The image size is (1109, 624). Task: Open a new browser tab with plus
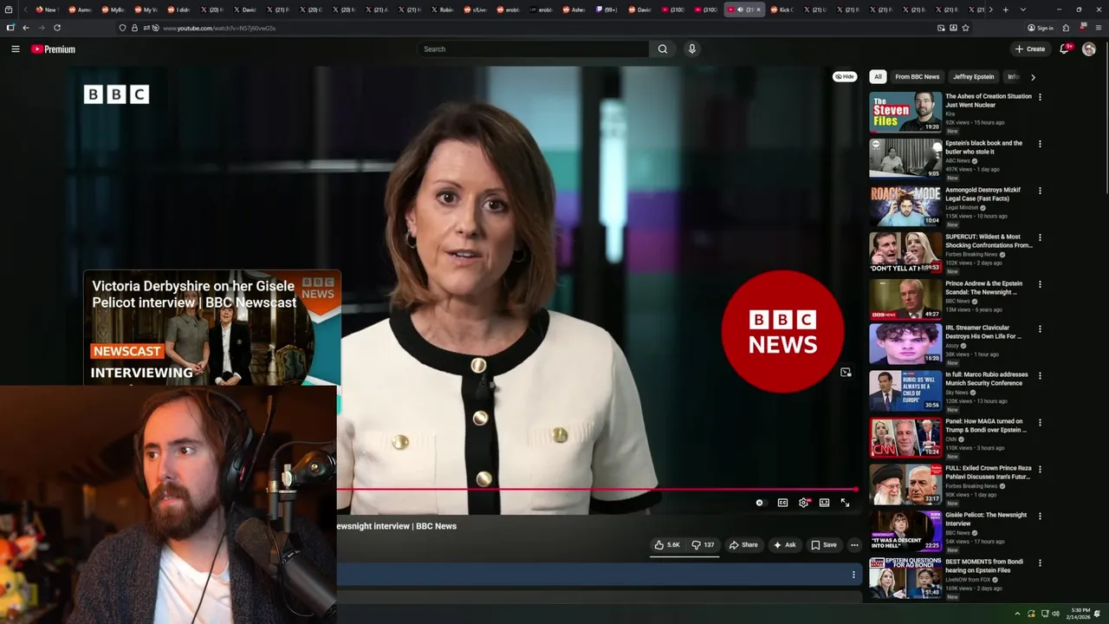(1005, 10)
